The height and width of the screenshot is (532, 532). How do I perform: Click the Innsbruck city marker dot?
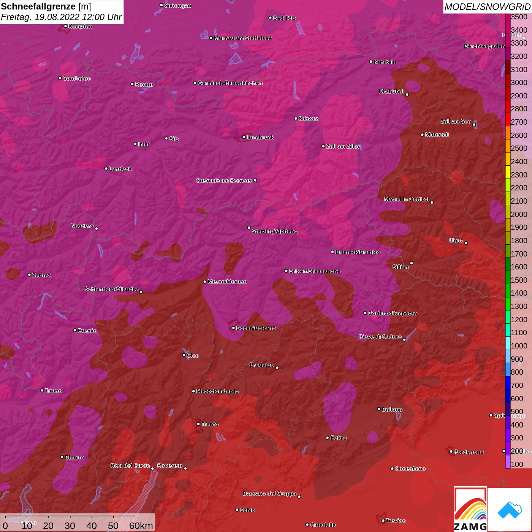244,137
